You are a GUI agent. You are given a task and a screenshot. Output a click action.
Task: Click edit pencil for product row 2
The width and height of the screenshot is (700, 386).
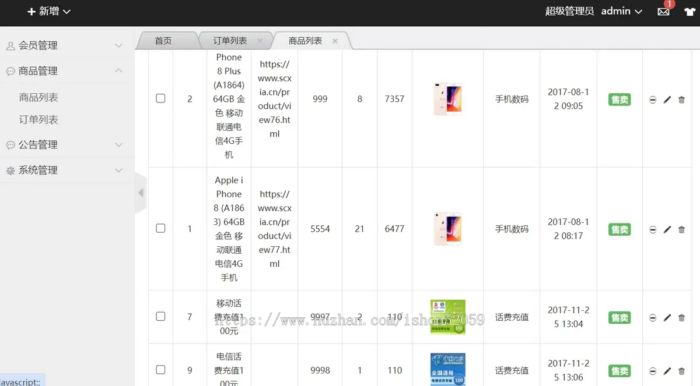click(x=667, y=100)
